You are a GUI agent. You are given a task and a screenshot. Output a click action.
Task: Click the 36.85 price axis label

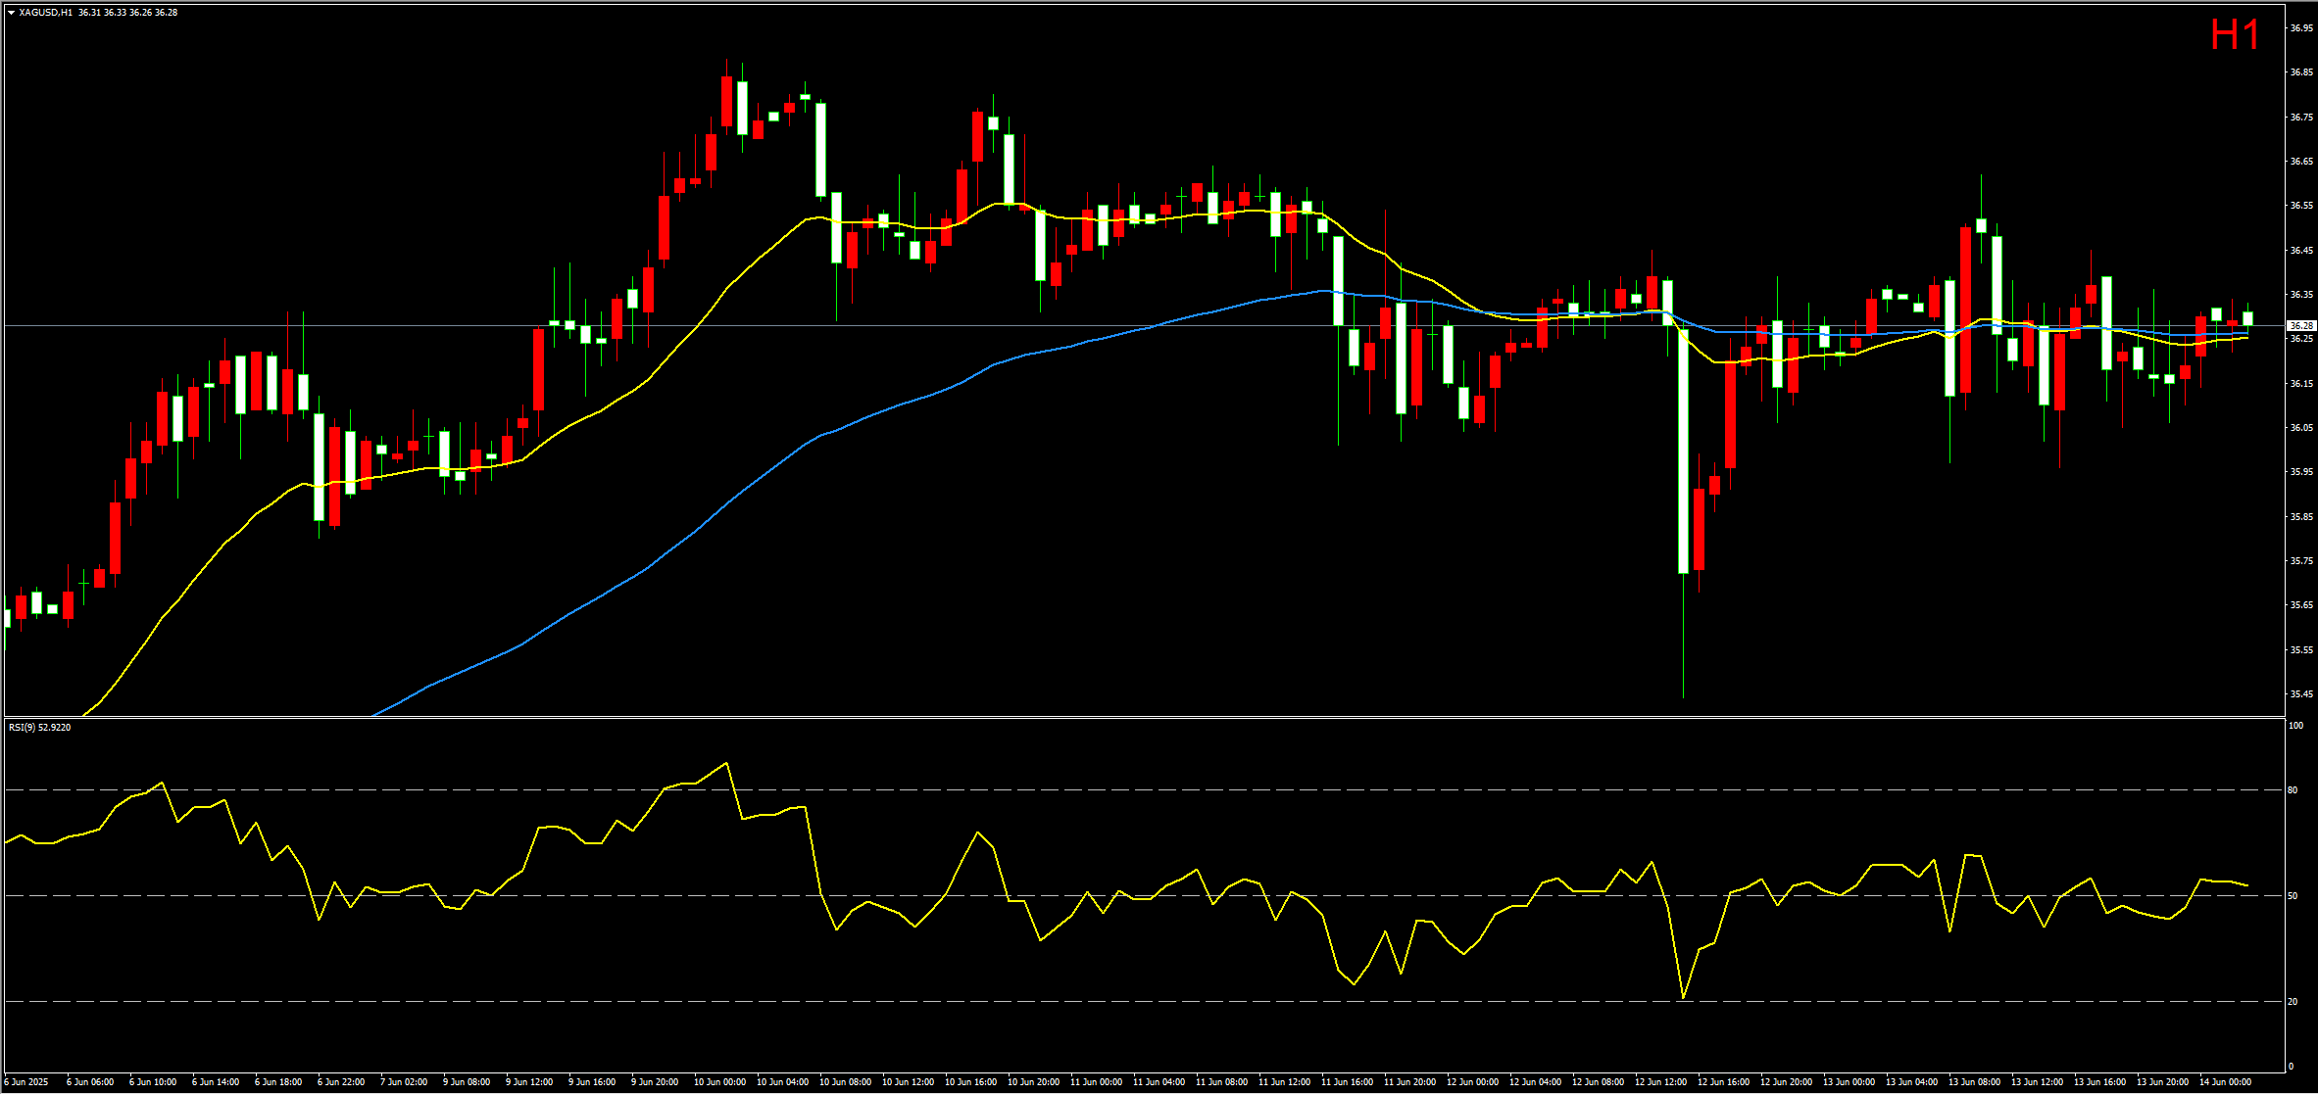[x=2301, y=72]
